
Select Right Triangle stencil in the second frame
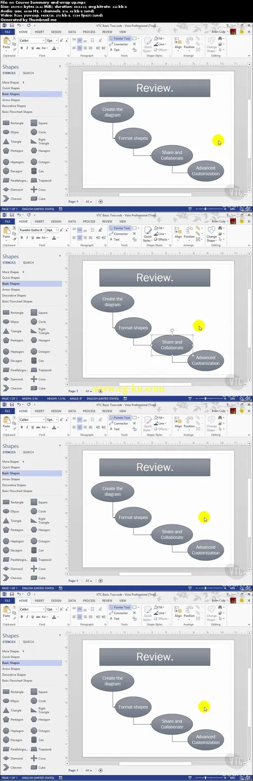tap(40, 331)
